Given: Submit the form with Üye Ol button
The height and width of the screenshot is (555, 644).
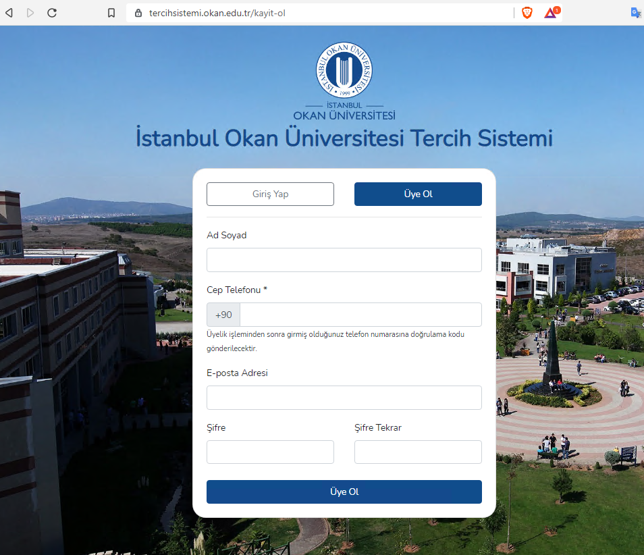Looking at the screenshot, I should tap(344, 492).
